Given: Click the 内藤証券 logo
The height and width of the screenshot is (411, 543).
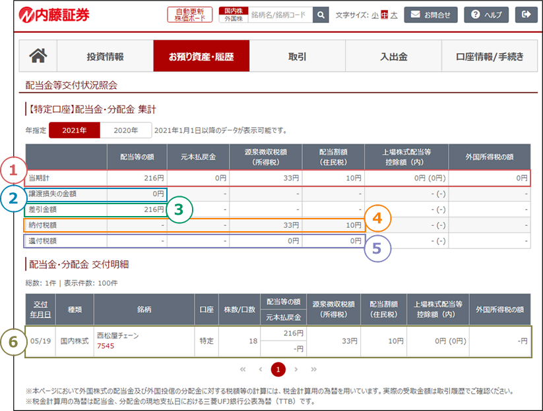Looking at the screenshot, I should pos(54,14).
